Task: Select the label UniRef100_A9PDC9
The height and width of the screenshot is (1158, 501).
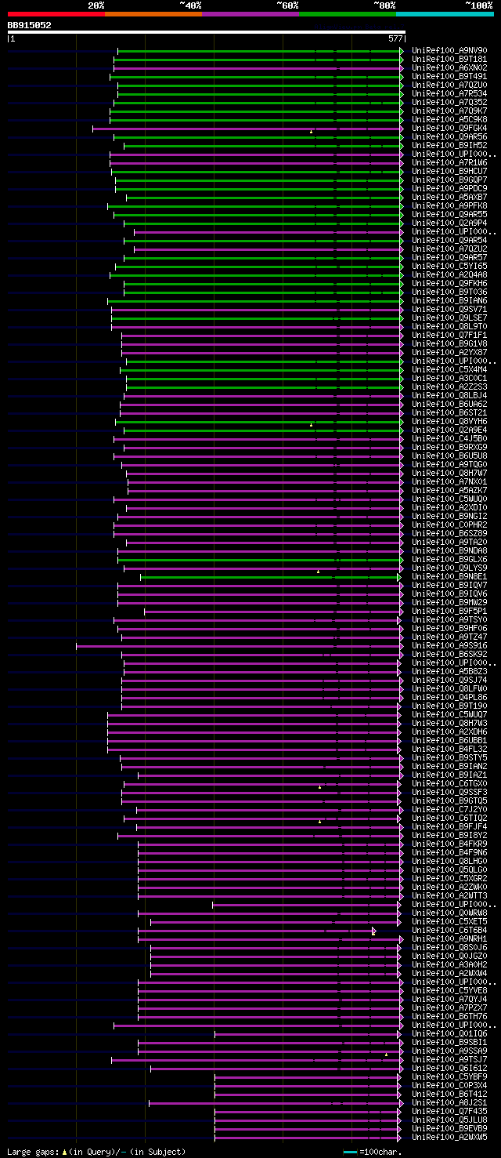Action: coord(449,189)
